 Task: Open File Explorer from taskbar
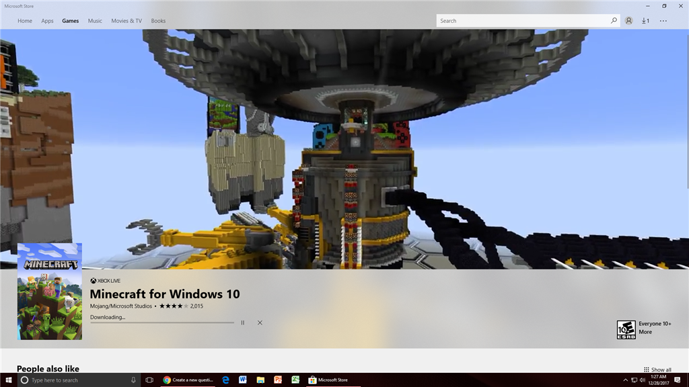point(260,380)
